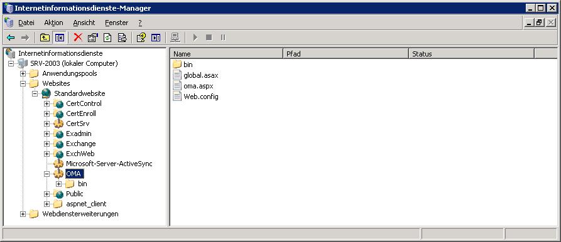Click the show/hide action pane icon
This screenshot has height=242, width=561.
(156, 38)
